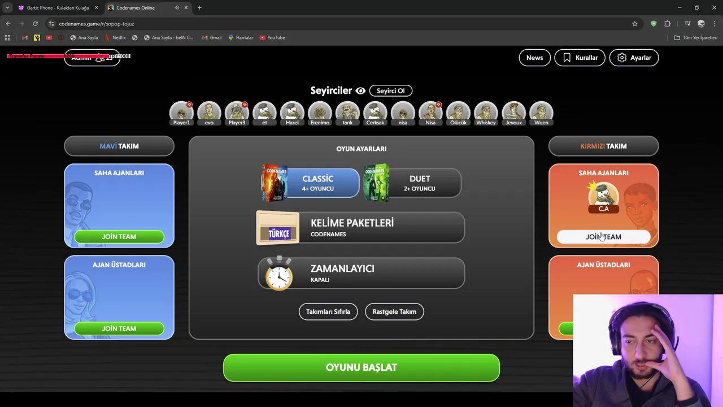
Task: Click the Whiskey spectator avatar
Action: tap(486, 112)
